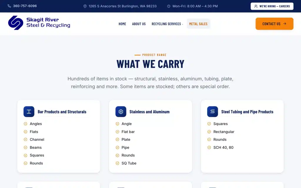Click the hexagon icon for Stainless and Aluminum
The height and width of the screenshot is (188, 301).
(121, 112)
